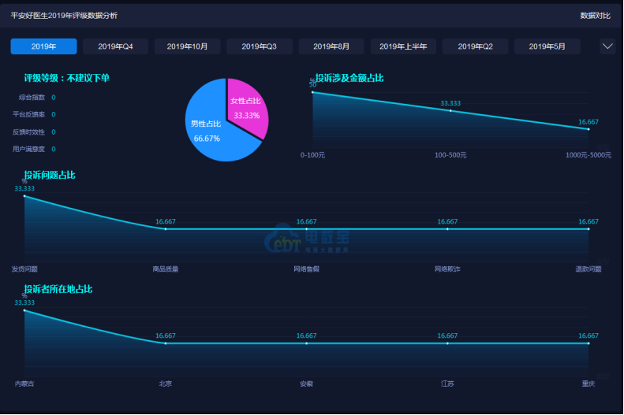This screenshot has height=415, width=624.
Task: Click the 内蒙古 33.333 data point
Action: click(24, 310)
